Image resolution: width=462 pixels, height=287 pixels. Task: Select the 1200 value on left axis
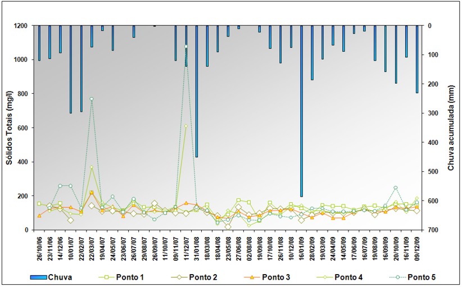[x=22, y=26]
